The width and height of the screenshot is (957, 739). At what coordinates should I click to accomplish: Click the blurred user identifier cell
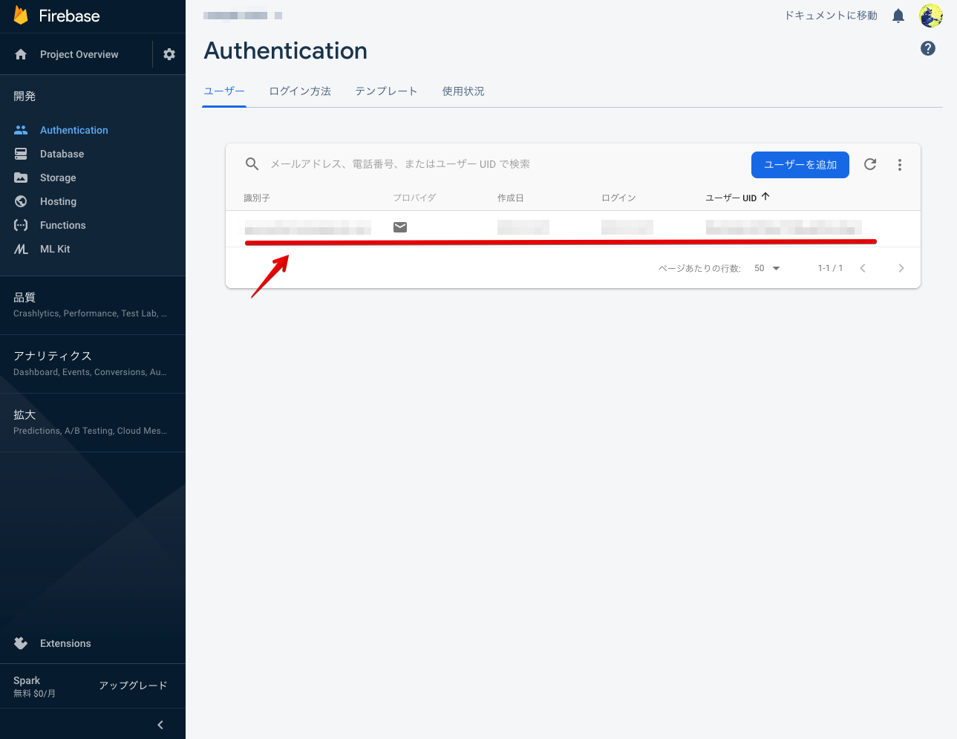[x=308, y=227]
